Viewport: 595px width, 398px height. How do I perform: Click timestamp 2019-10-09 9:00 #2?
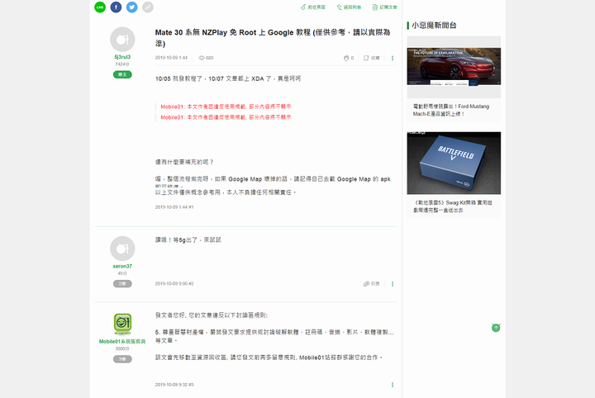tap(174, 283)
